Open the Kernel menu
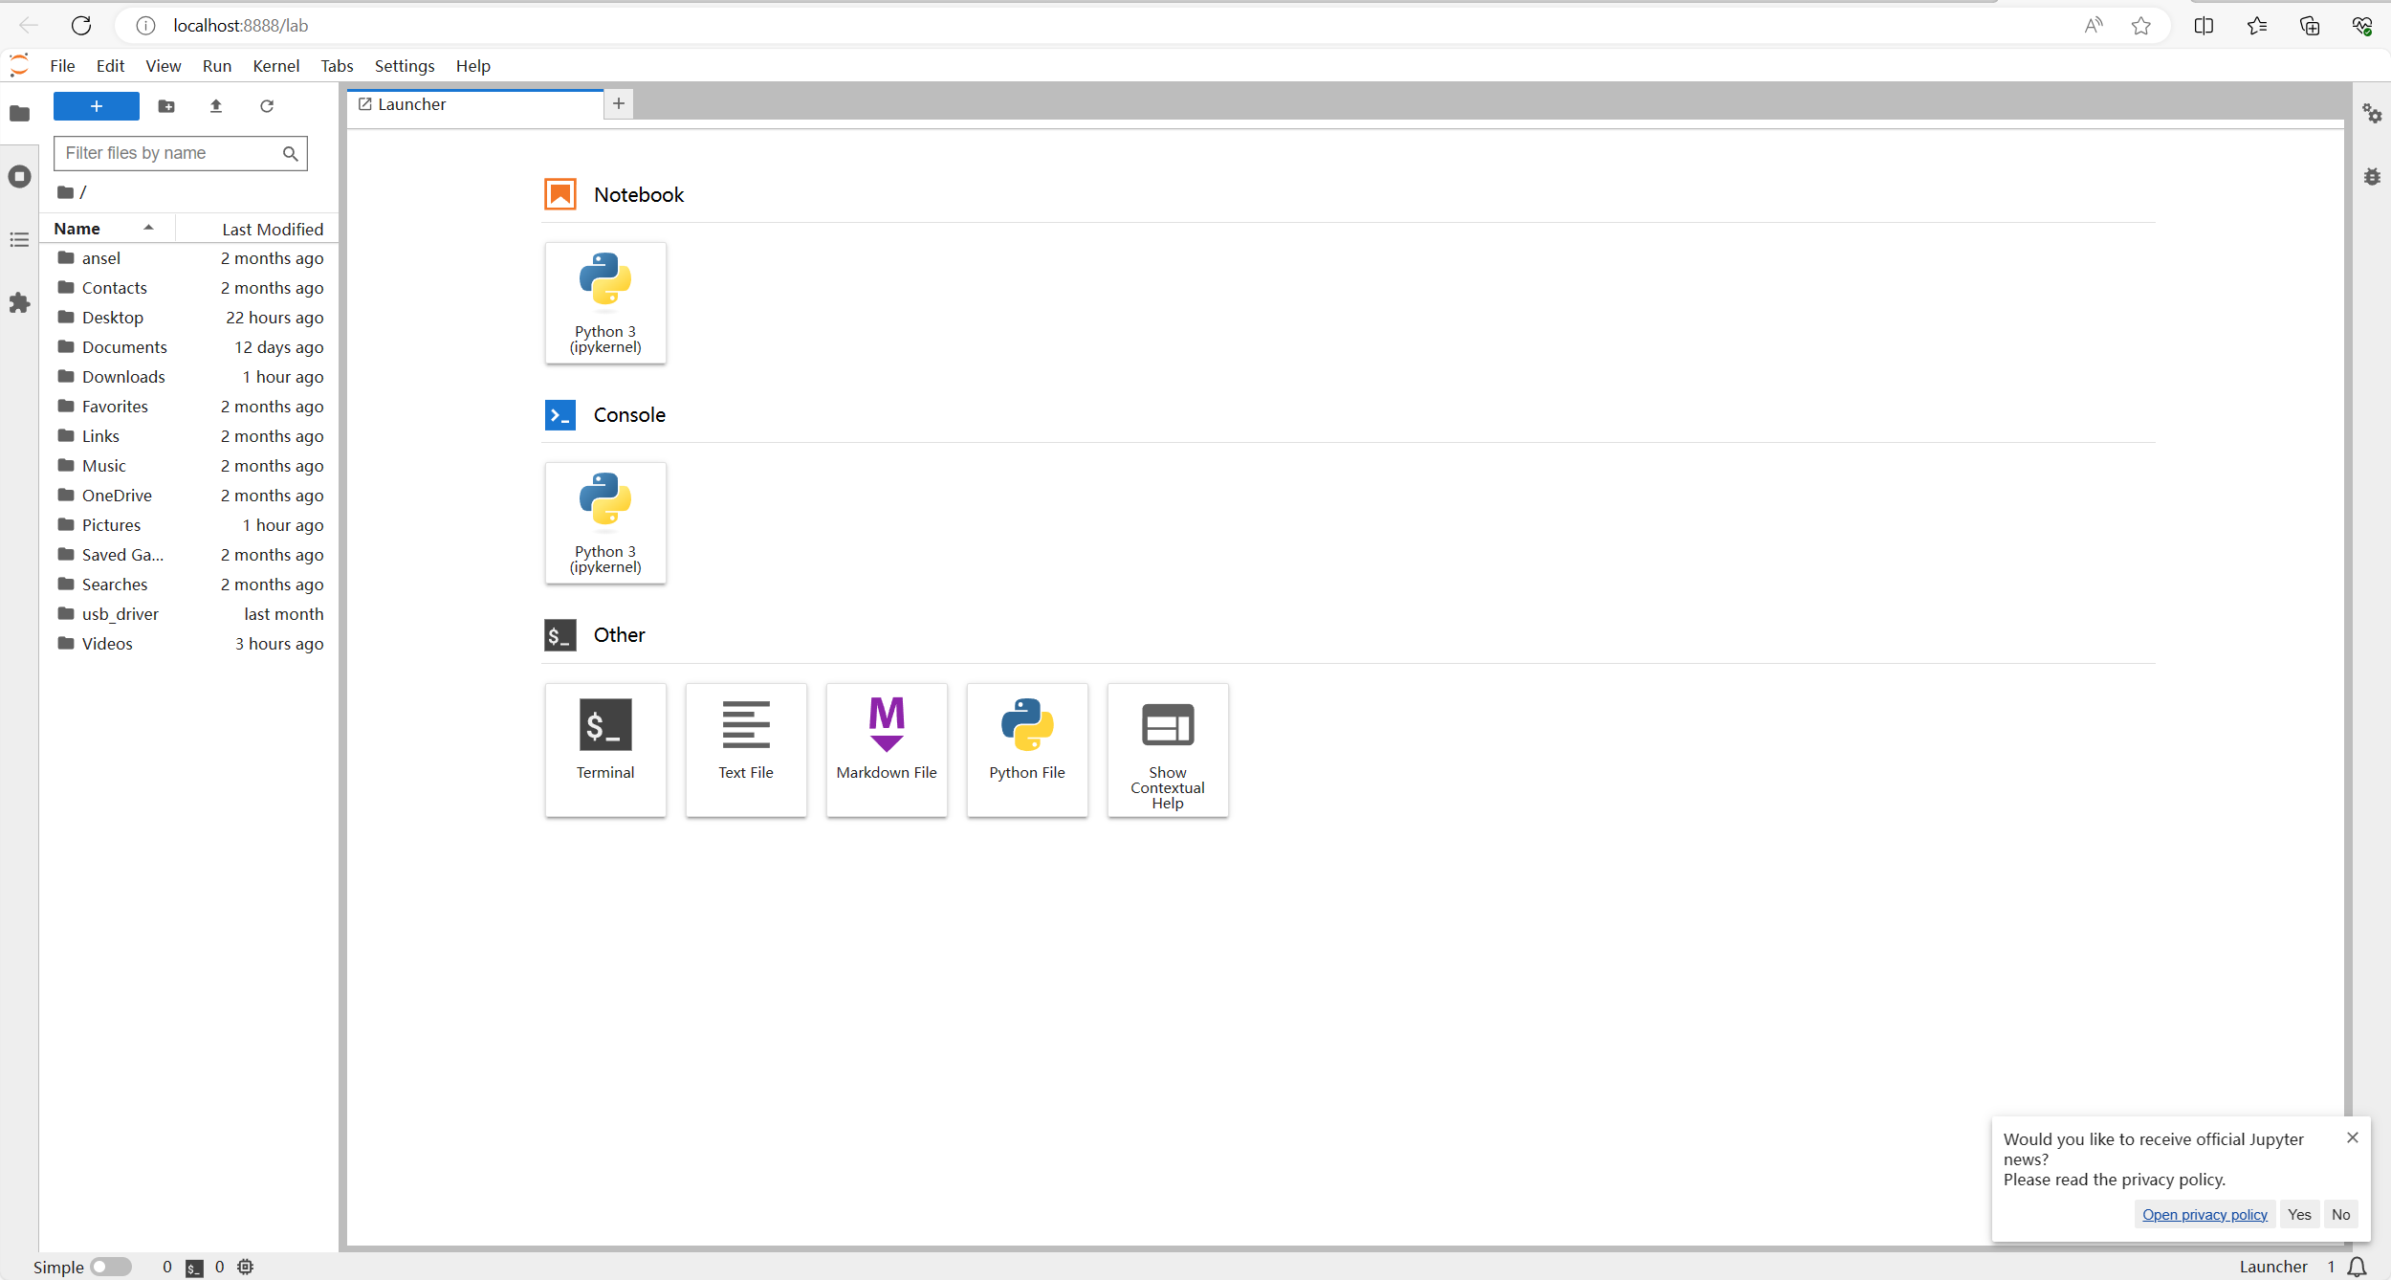 click(275, 66)
